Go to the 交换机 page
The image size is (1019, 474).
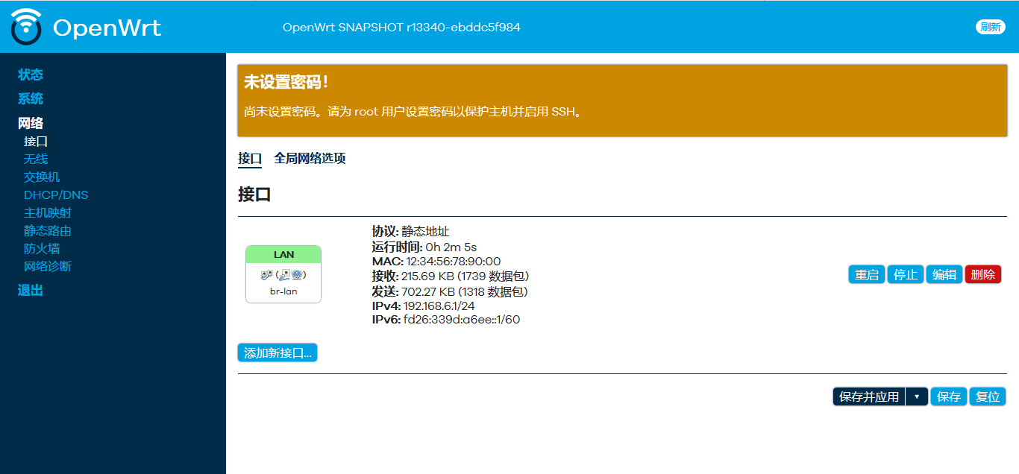click(42, 177)
